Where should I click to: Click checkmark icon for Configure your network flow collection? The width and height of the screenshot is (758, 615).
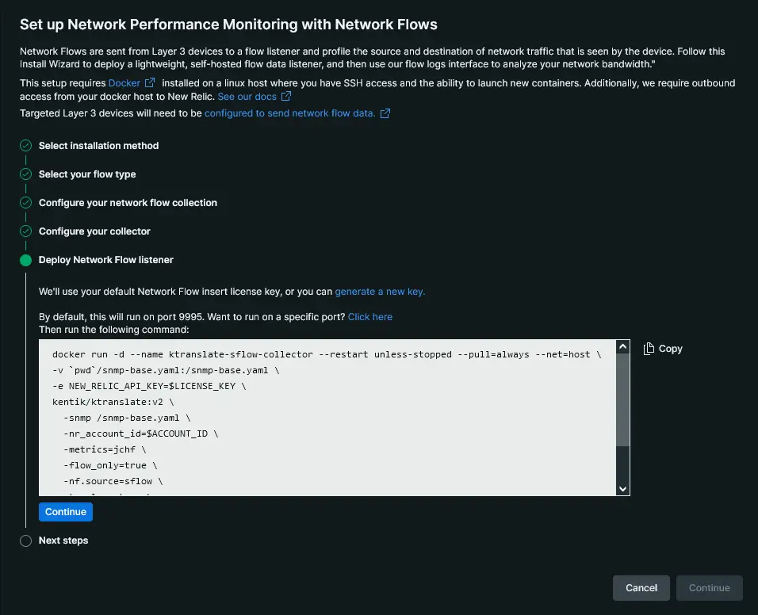(25, 203)
